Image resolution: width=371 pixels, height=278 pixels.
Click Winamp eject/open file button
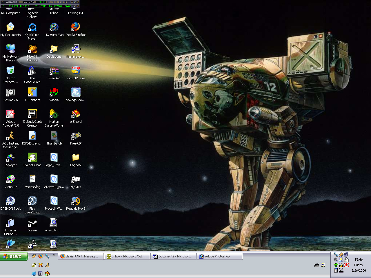63,2
